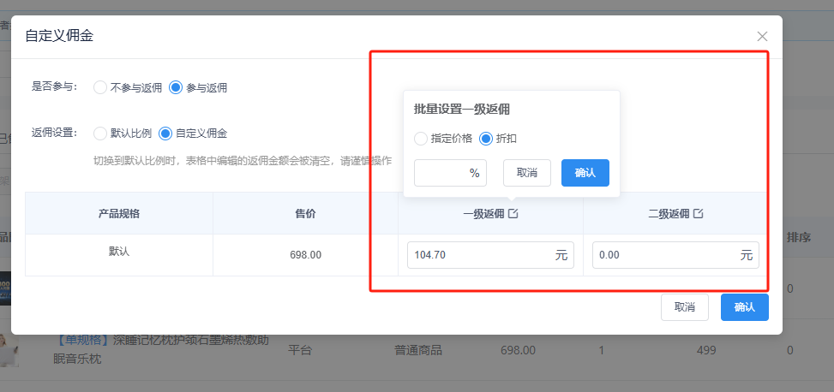
Task: Open product 【单规格】深睡记忆枕 link in background
Action: pyautogui.click(x=161, y=349)
